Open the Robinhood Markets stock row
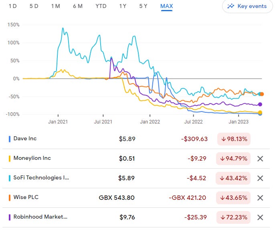Viewport: 275px width, 231px height. (136, 217)
